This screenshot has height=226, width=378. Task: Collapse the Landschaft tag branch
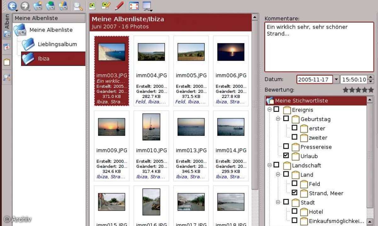pyautogui.click(x=269, y=165)
